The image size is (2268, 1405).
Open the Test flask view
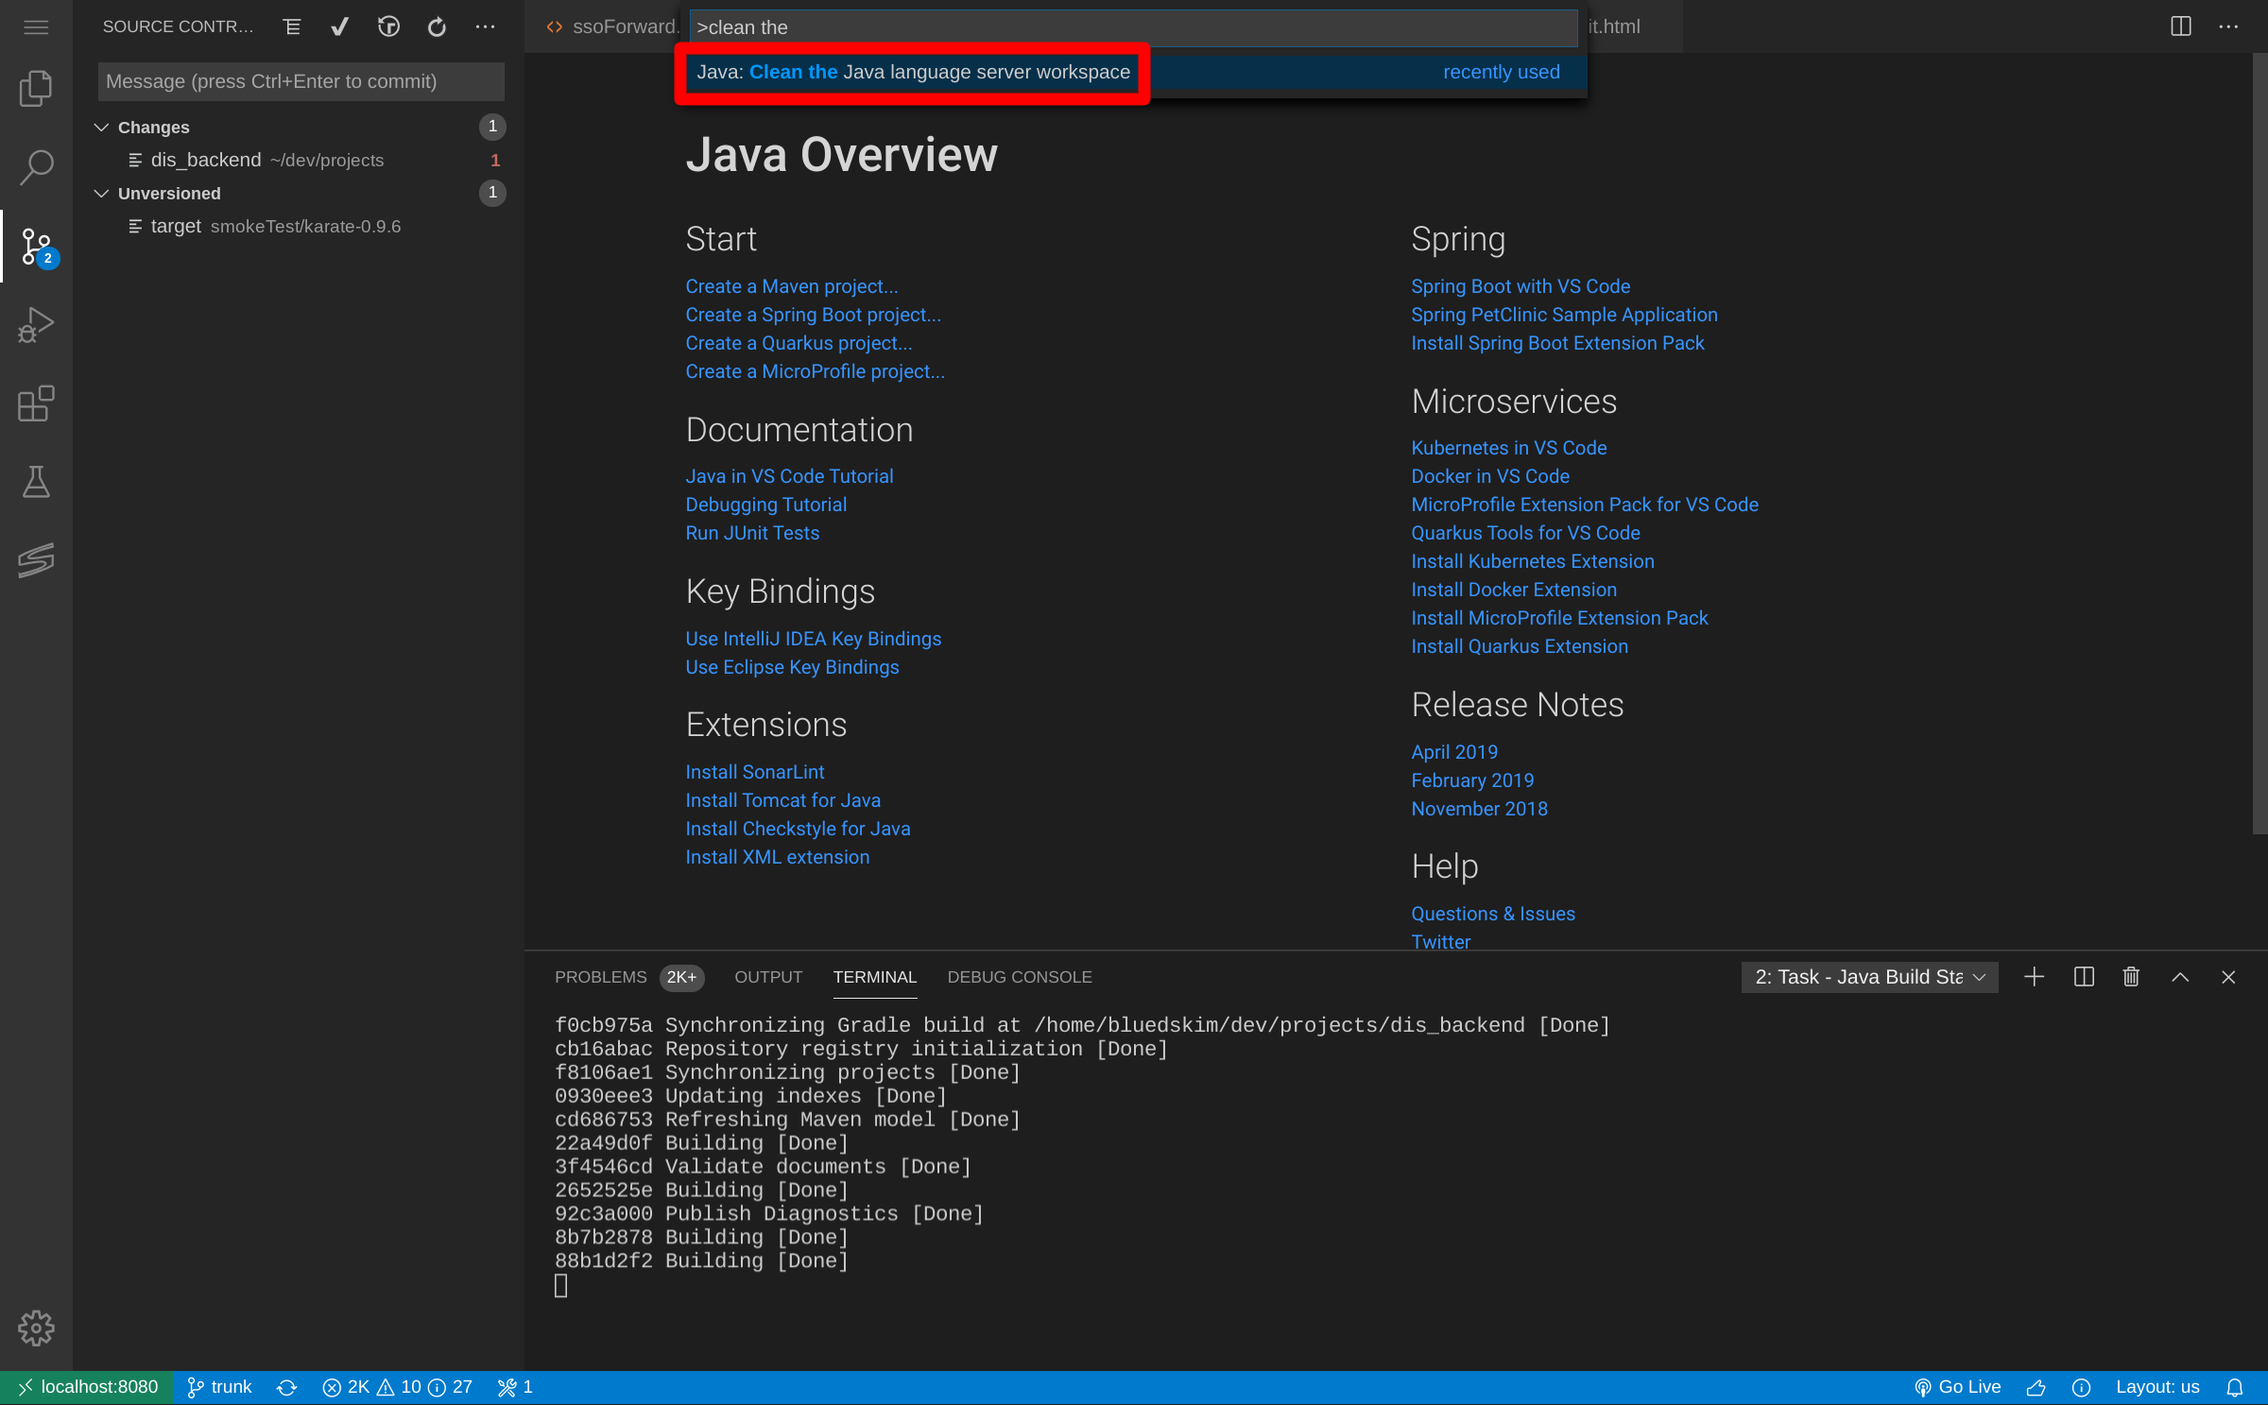click(36, 482)
